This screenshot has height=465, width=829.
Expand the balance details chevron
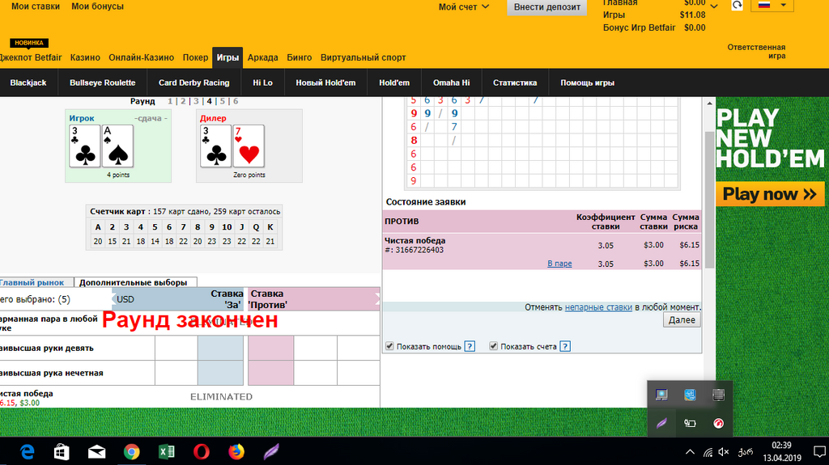(714, 6)
